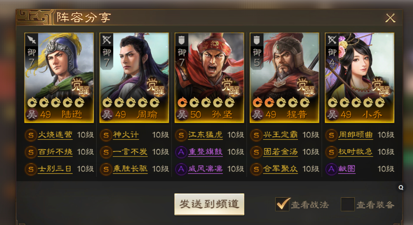Click the A-rank icon beside 献图
Image resolution: width=413 pixels, height=225 pixels.
pos(331,169)
